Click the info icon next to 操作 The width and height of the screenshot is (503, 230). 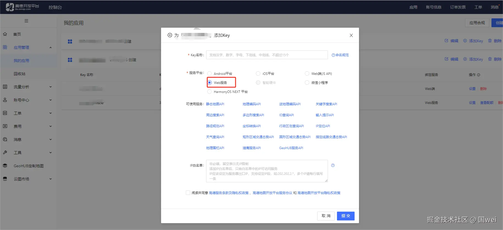479,75
